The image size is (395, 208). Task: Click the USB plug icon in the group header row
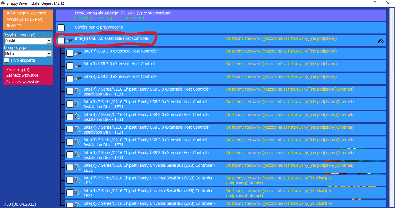[69, 41]
